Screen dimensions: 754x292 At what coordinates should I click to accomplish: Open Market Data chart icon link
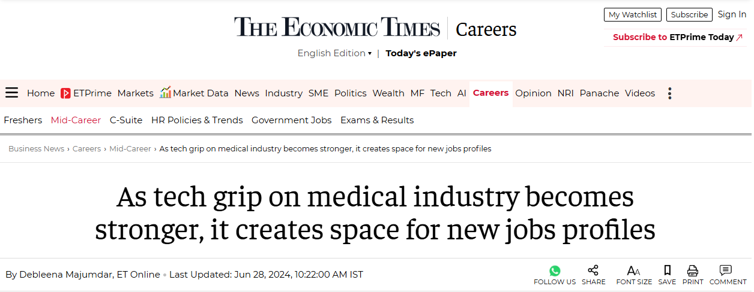166,93
